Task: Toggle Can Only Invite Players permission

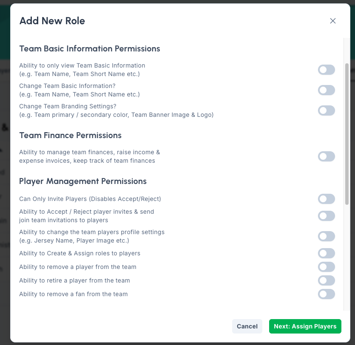Action: pos(327,199)
